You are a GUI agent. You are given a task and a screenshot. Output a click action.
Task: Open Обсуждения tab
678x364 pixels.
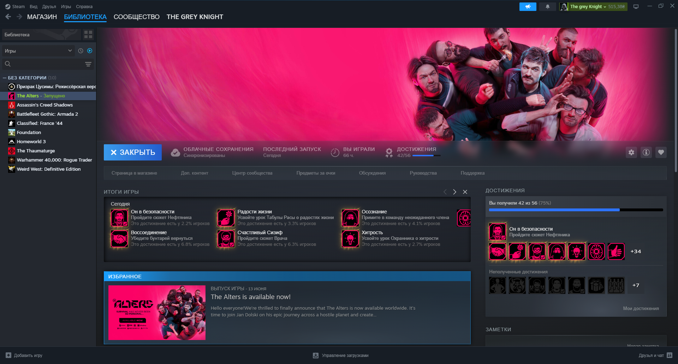coord(372,173)
